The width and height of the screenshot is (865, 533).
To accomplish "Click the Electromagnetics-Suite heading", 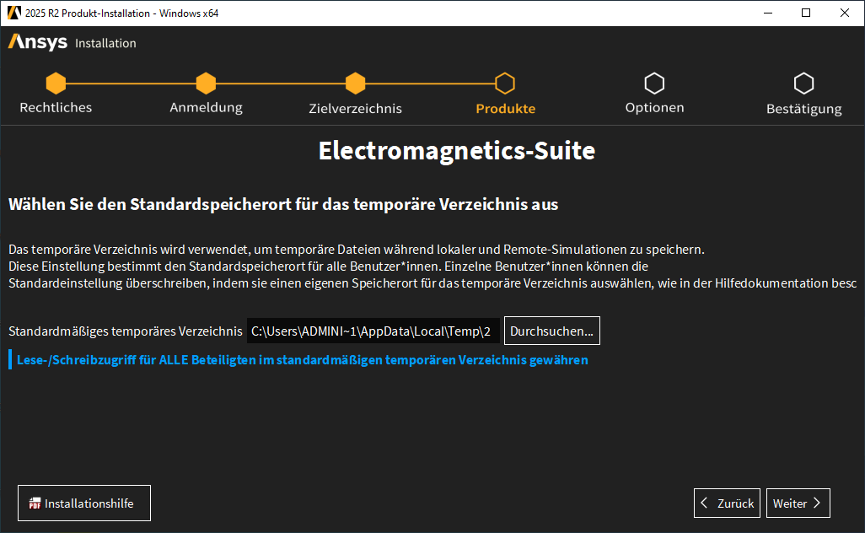I will point(457,151).
